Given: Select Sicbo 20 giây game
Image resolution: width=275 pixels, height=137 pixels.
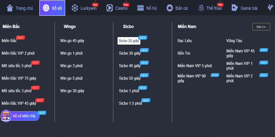Looking at the screenshot, I should [129, 41].
